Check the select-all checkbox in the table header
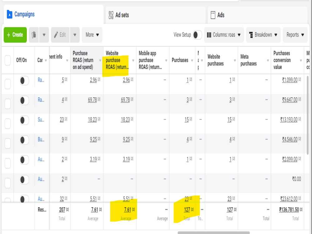Viewport: 312px width, 234px height. click(8, 61)
